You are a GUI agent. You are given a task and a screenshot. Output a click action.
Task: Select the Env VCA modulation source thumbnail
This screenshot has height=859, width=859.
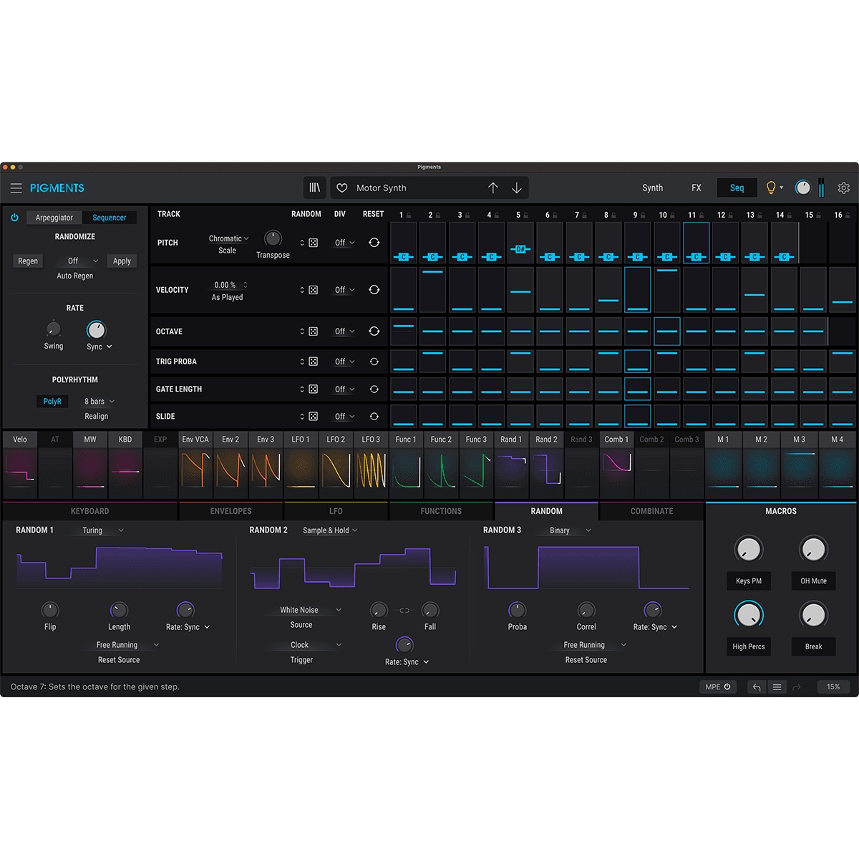click(195, 465)
